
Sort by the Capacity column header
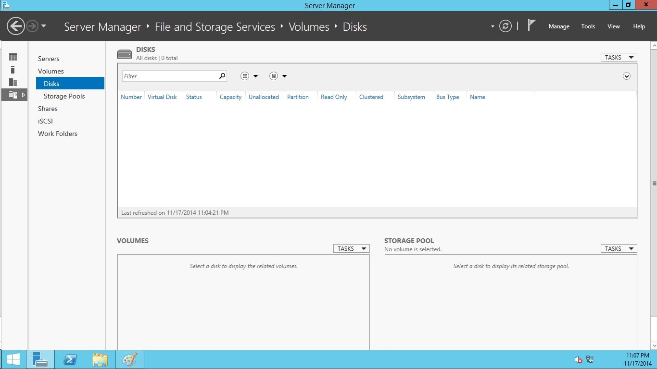(231, 97)
